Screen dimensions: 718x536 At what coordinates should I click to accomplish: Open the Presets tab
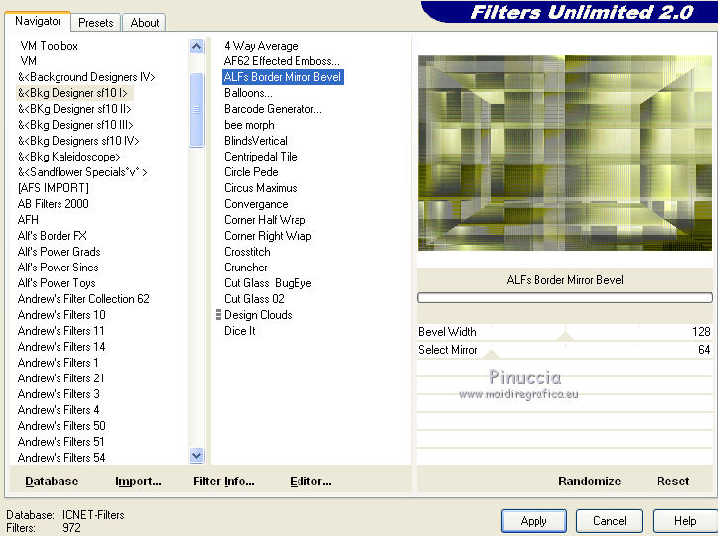tap(96, 23)
